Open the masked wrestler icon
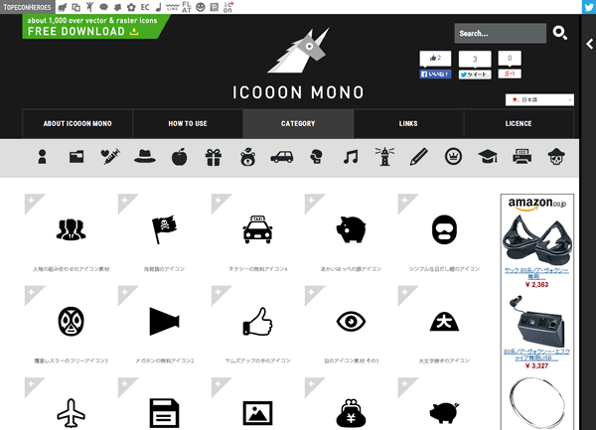Screen dimensions: 596x430 click(x=72, y=322)
